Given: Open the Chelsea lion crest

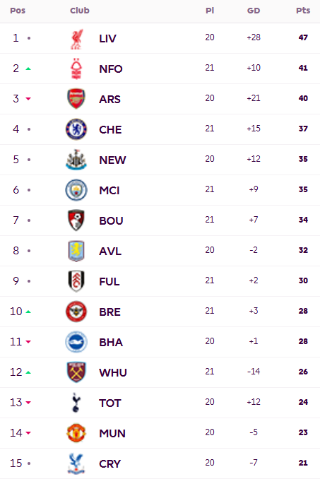Looking at the screenshot, I should point(76,129).
